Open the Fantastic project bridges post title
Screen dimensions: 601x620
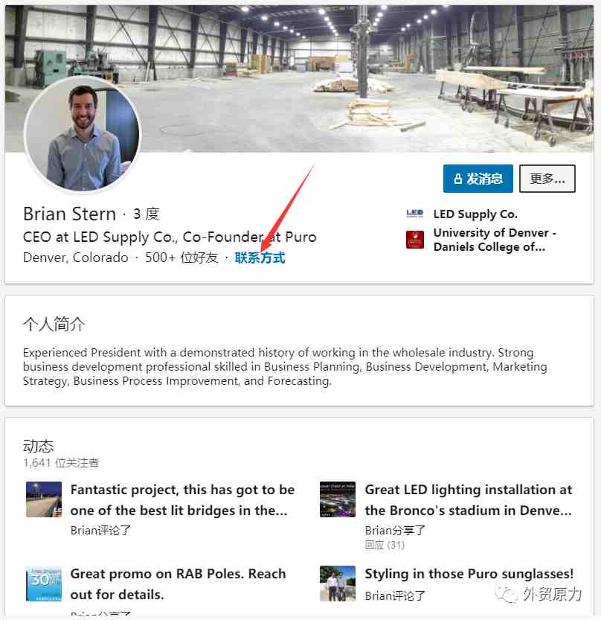click(x=182, y=500)
